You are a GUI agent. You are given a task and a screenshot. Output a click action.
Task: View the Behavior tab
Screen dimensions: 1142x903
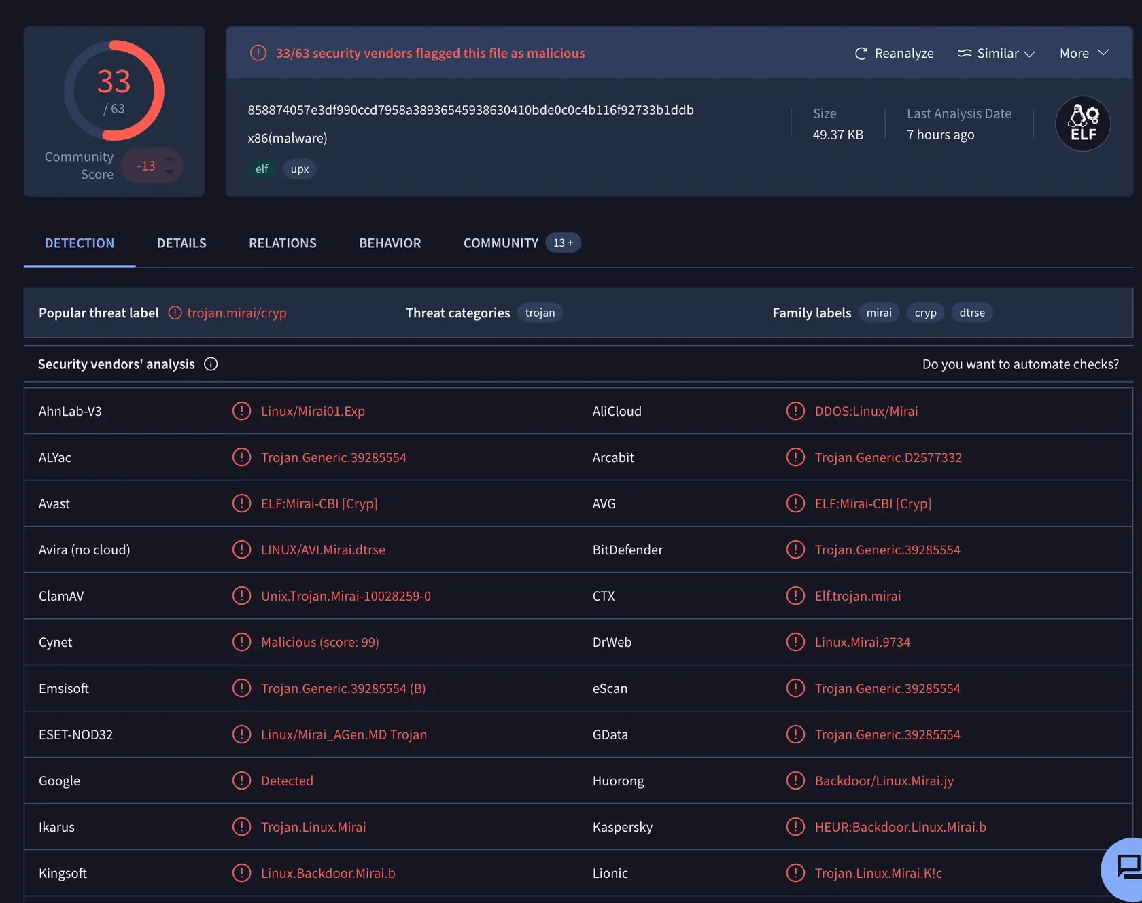[390, 243]
